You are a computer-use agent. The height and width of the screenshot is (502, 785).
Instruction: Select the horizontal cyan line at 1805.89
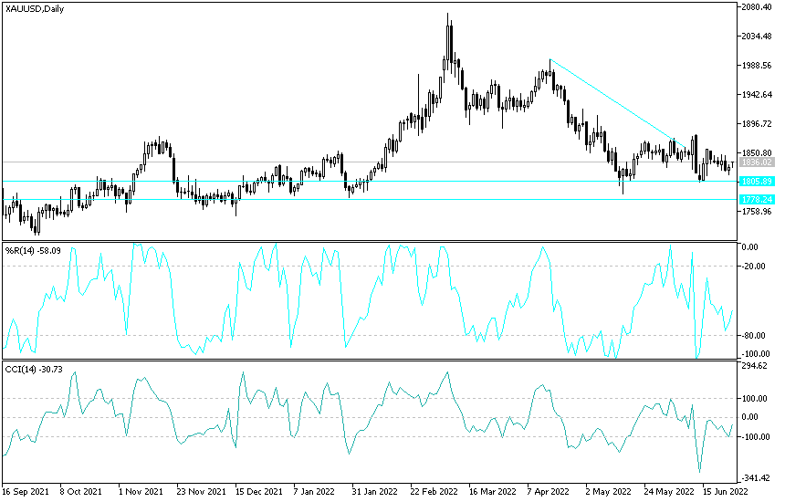pyautogui.click(x=370, y=182)
